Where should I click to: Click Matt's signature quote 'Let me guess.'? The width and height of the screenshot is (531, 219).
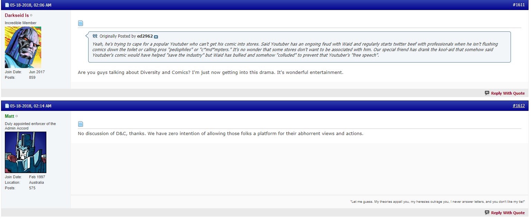[x=361, y=201]
